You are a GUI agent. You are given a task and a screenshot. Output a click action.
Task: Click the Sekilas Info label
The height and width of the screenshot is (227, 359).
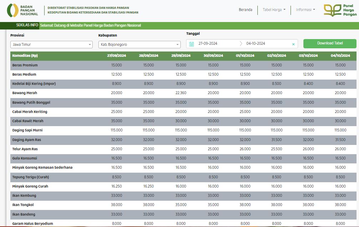point(27,25)
